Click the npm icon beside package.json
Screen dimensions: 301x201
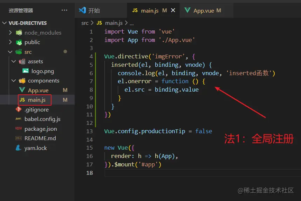[19, 128]
